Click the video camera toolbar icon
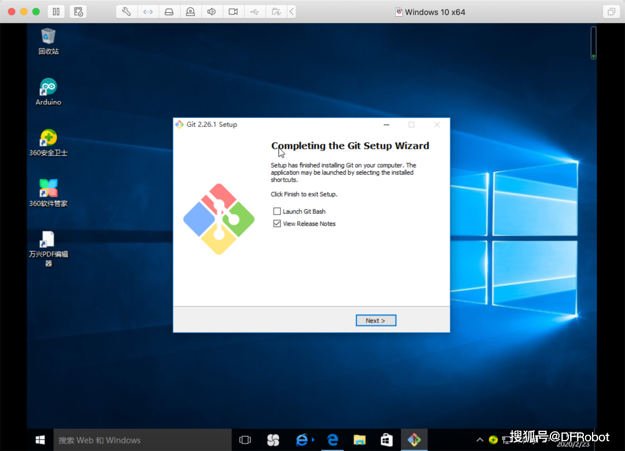This screenshot has height=451, width=625. [233, 12]
